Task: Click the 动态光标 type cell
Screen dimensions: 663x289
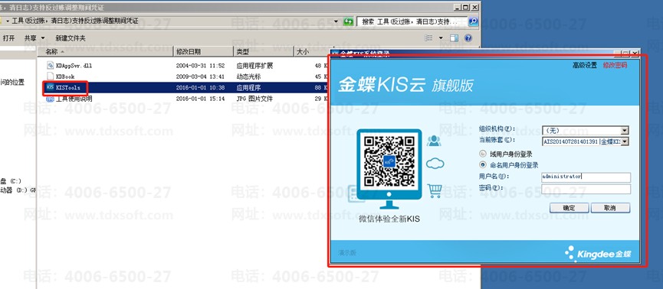Action: point(248,76)
